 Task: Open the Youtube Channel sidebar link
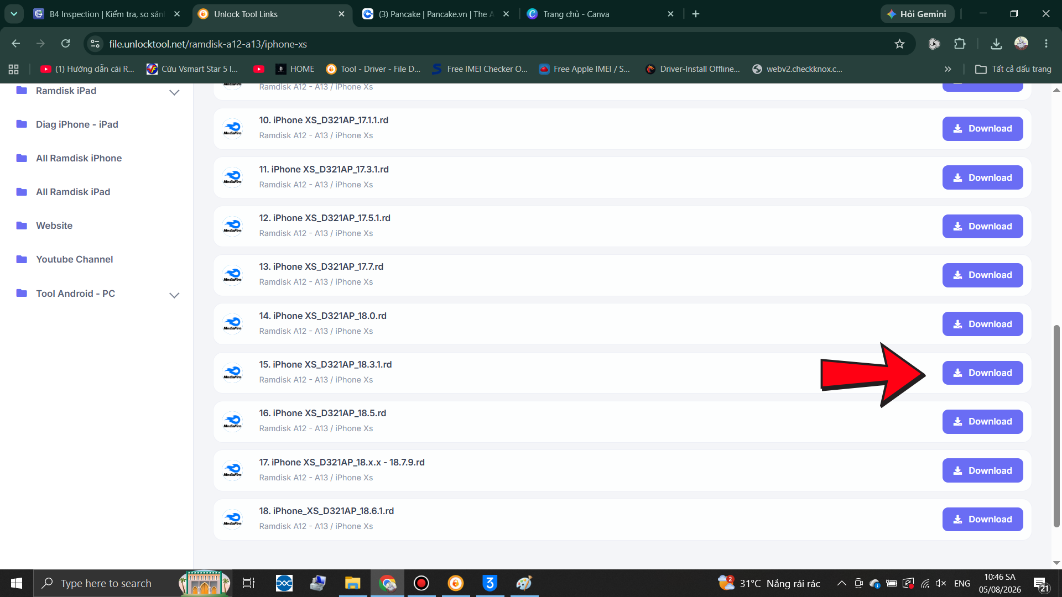[74, 259]
